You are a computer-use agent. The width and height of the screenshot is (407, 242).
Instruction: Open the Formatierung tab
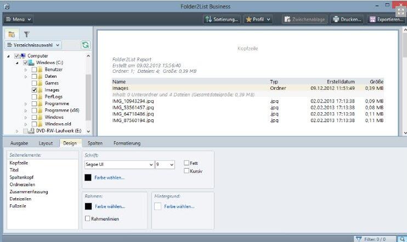[x=127, y=143]
